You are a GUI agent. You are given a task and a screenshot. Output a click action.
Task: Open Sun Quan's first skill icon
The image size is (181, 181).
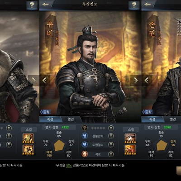click(x=130, y=138)
